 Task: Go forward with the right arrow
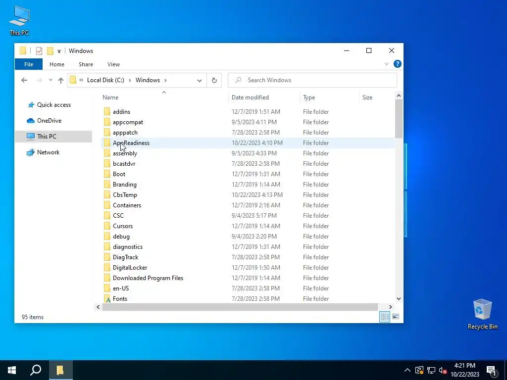click(x=39, y=80)
